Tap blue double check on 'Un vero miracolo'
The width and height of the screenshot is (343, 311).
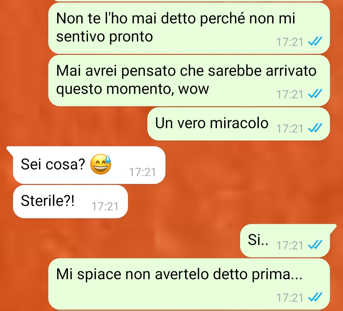pyautogui.click(x=315, y=128)
